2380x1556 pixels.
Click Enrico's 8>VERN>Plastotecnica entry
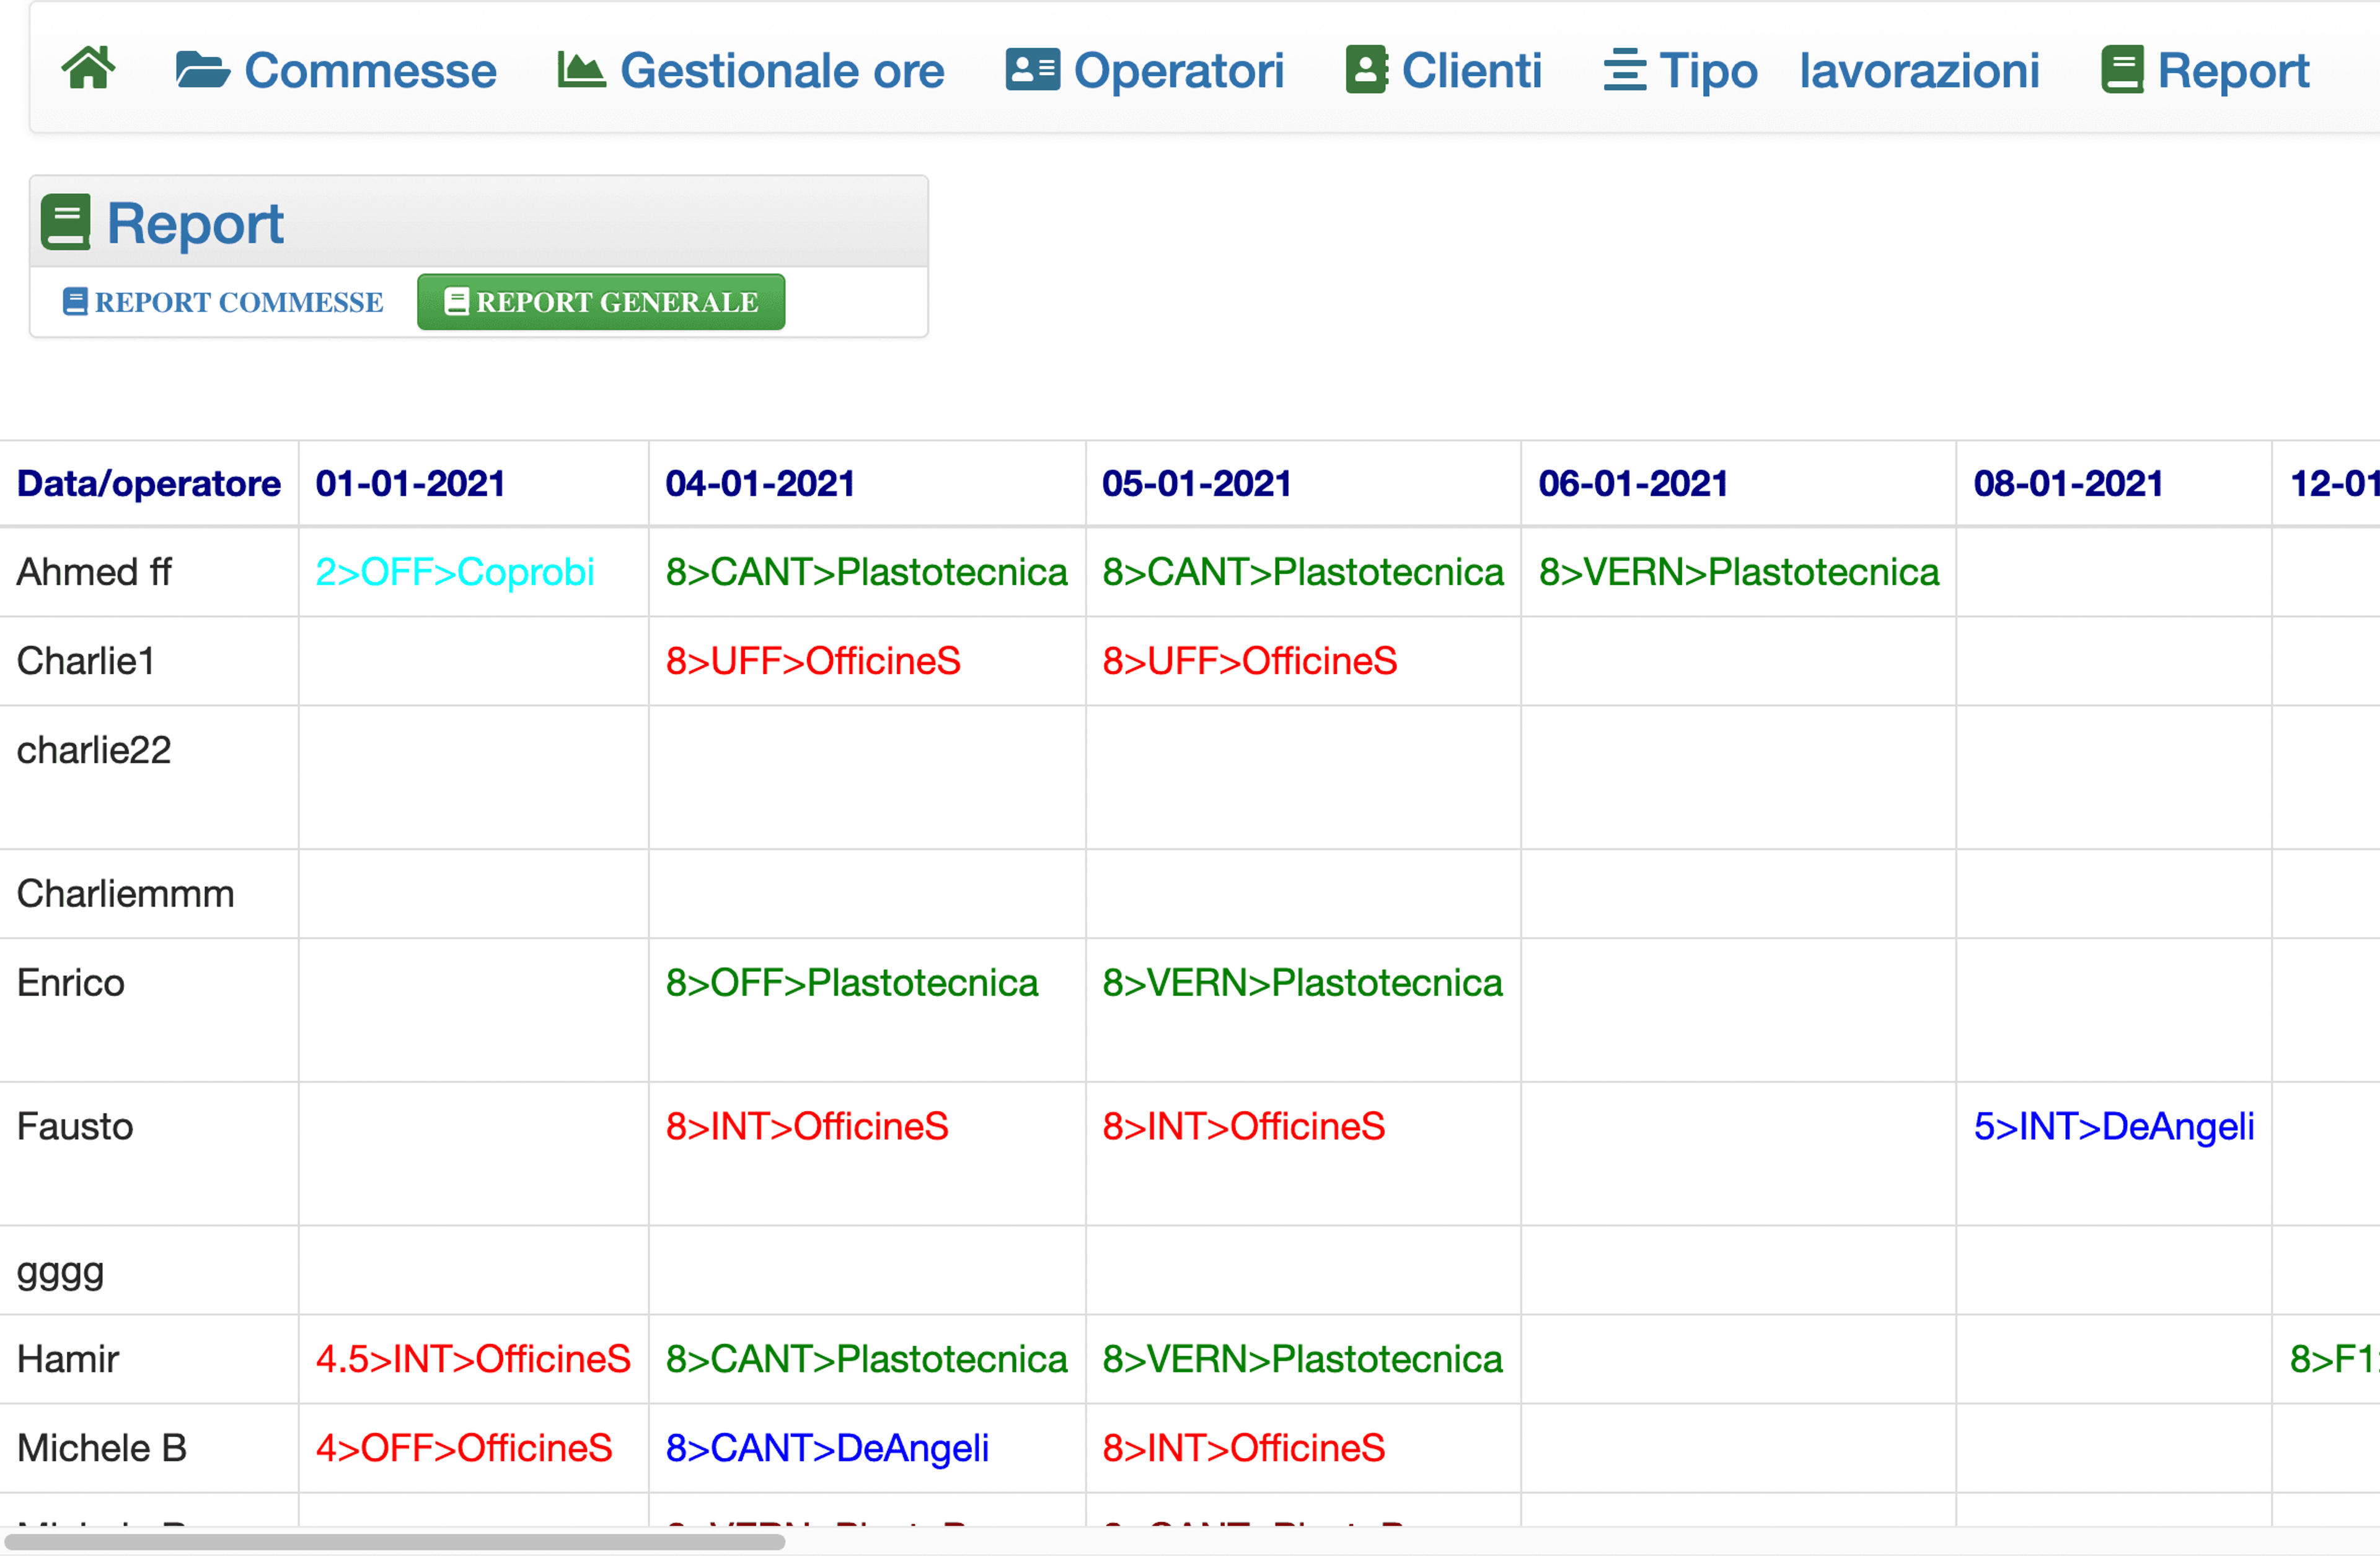(x=1303, y=983)
